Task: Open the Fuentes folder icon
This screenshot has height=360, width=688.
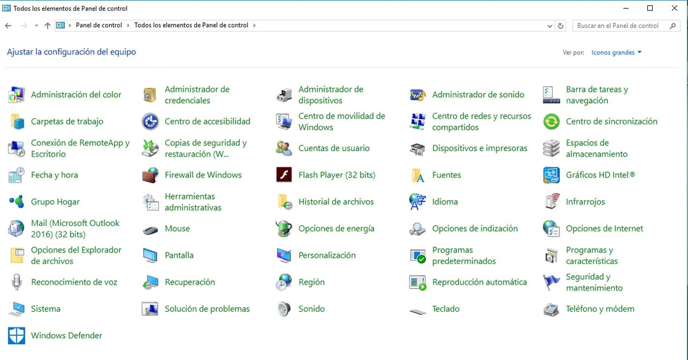Action: coord(418,175)
